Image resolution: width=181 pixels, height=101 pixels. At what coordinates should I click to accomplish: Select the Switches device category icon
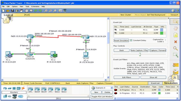[10, 88]
